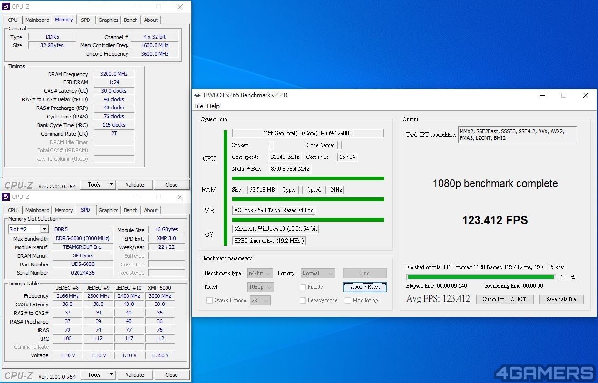Switch to the CPU tab in the SPD window
The width and height of the screenshot is (598, 383).
[x=13, y=210]
